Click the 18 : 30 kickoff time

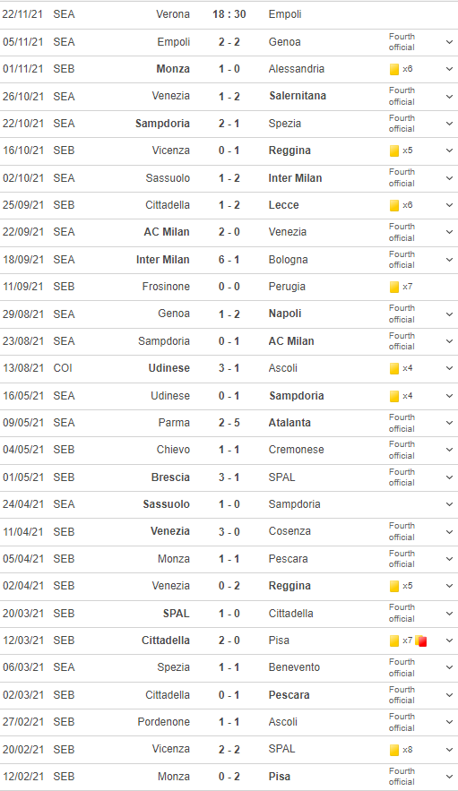coord(229,14)
